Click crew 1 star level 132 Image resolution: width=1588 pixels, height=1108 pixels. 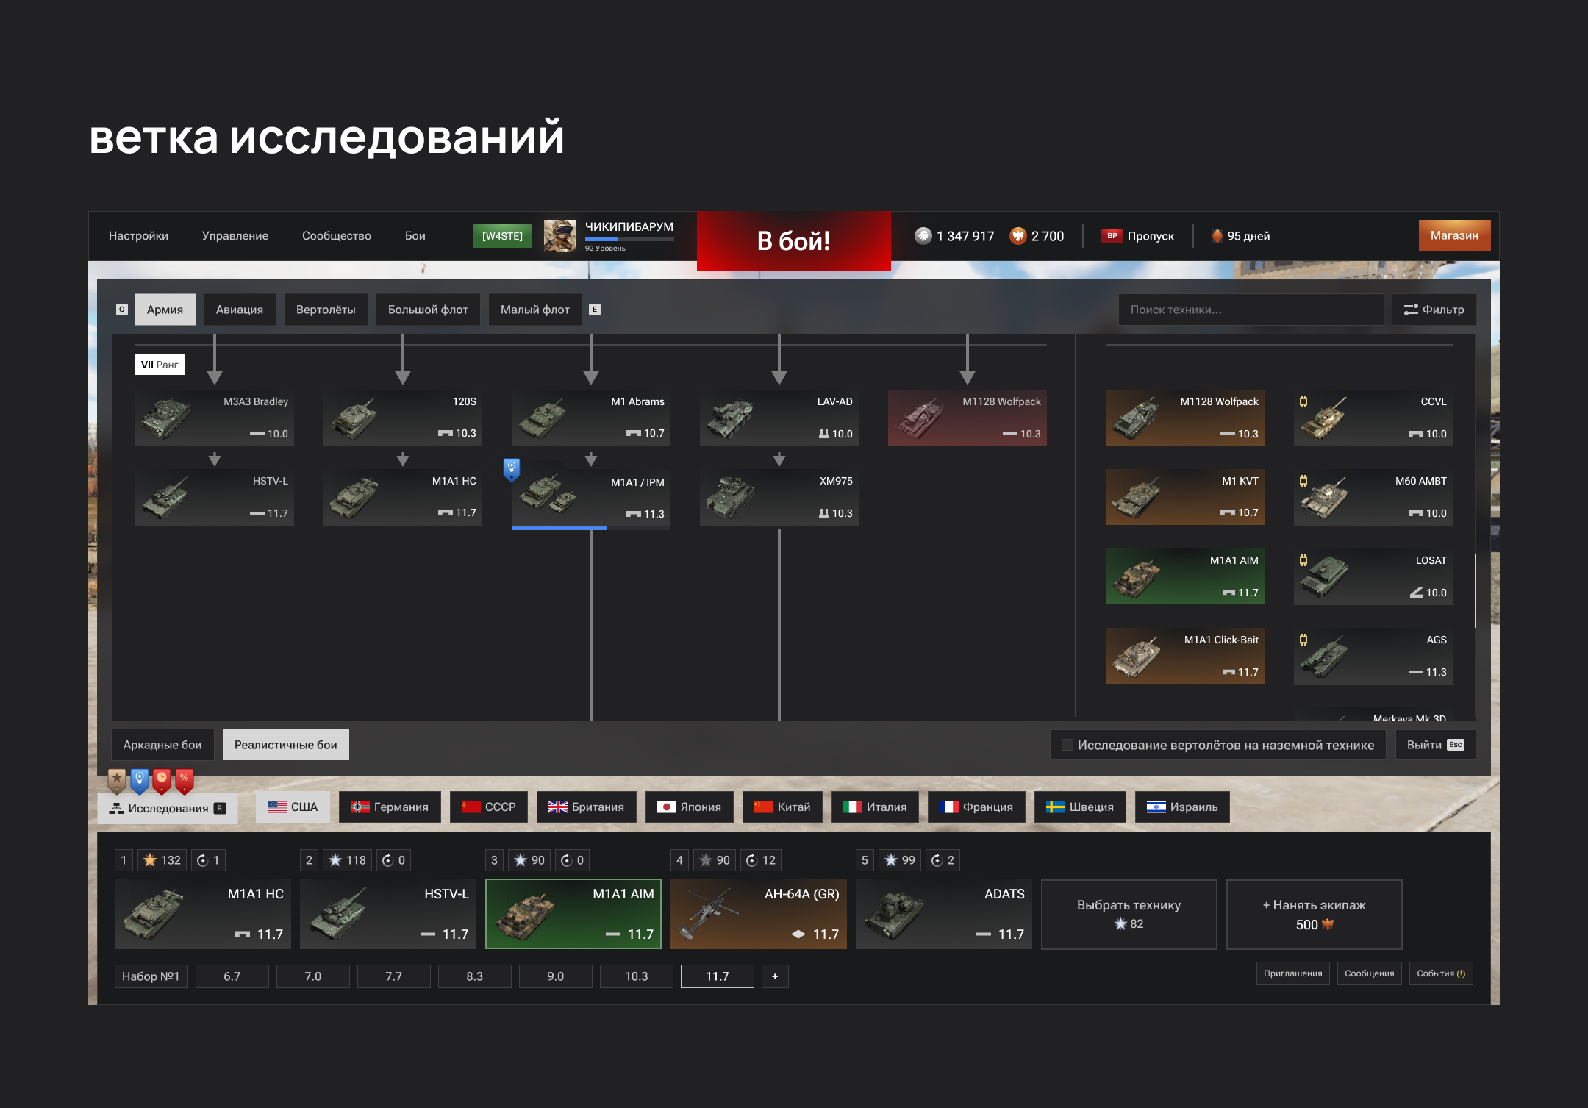click(x=162, y=860)
